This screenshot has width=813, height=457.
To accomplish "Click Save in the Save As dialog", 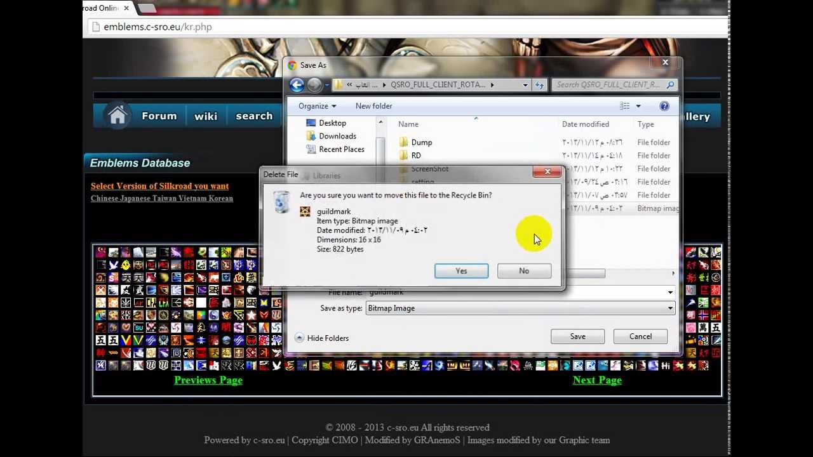I will pyautogui.click(x=577, y=336).
